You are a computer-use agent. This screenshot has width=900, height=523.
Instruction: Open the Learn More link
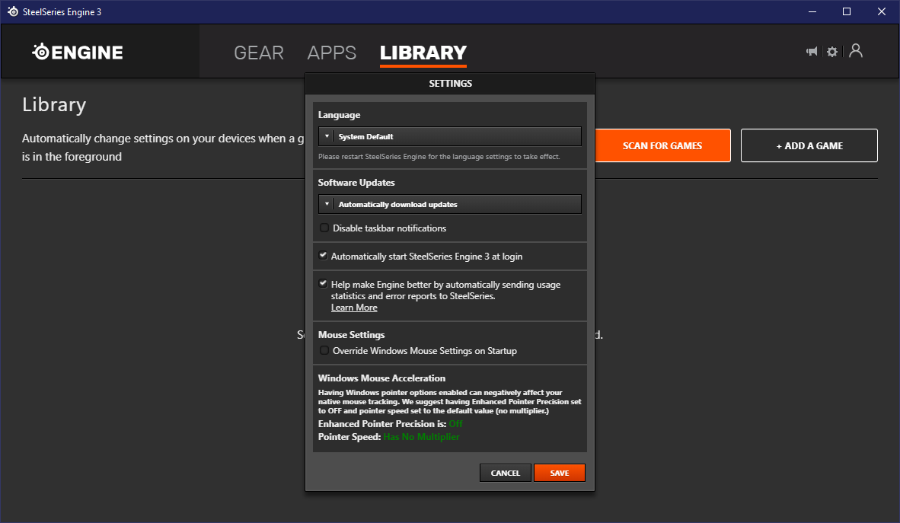point(354,308)
